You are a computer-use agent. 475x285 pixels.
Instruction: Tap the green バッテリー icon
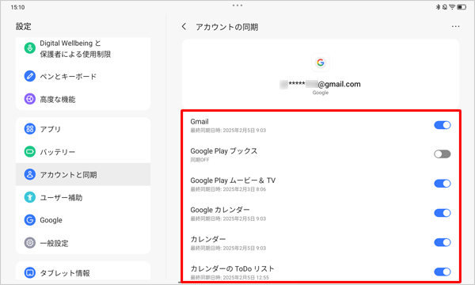pyautogui.click(x=30, y=151)
